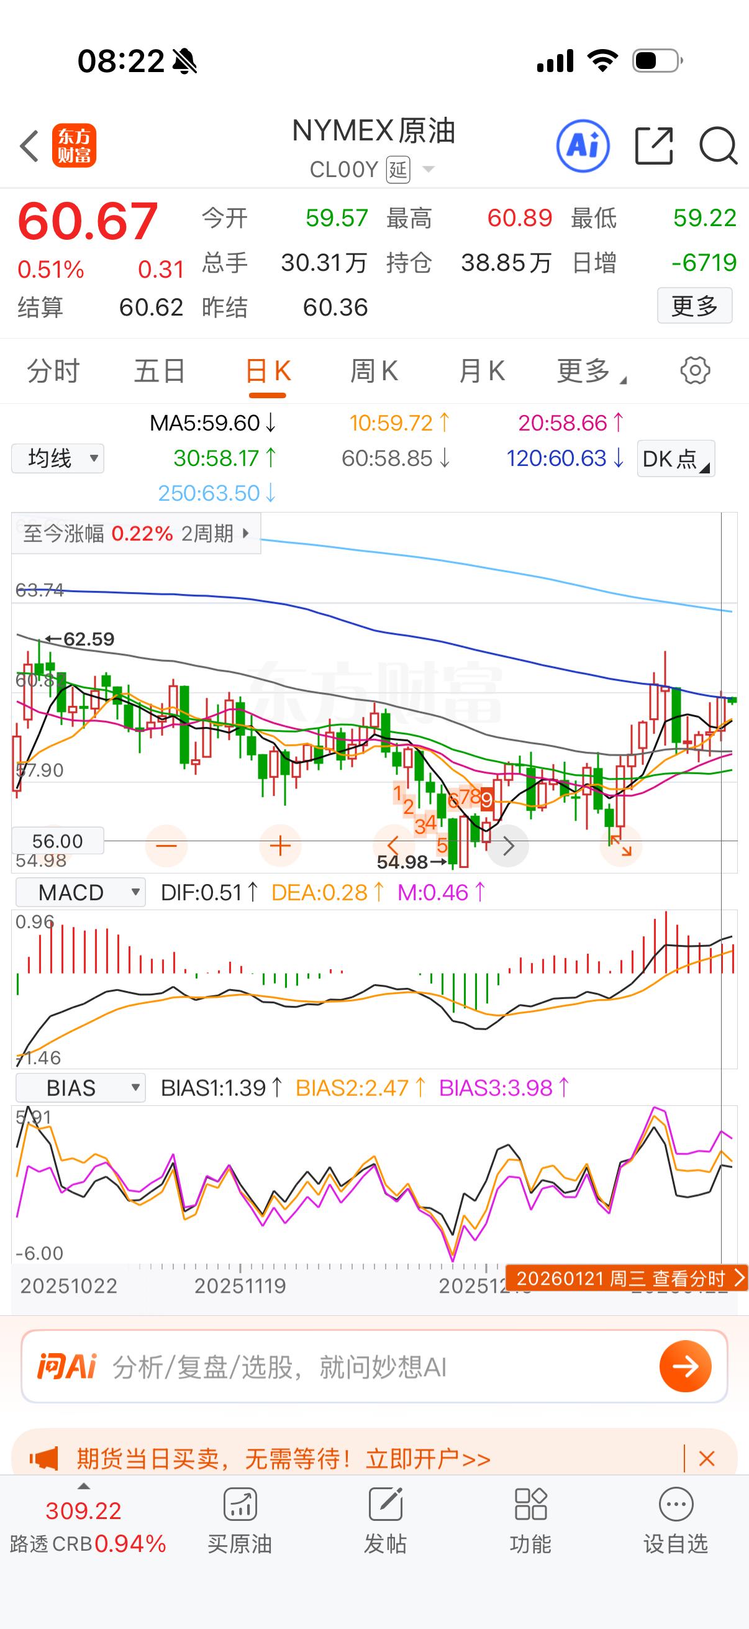749x1629 pixels.
Task: Tap the BIAS3:3.98 reading
Action: click(504, 1088)
